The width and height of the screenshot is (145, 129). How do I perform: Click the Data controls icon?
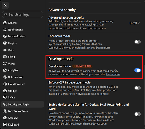coord(5,77)
